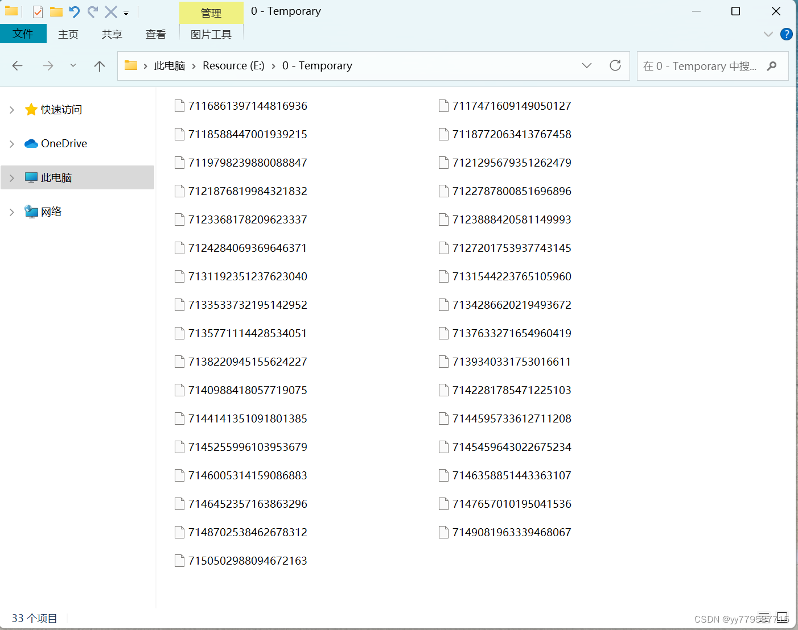This screenshot has height=630, width=798.
Task: Expand the 网络 tree node
Action: [x=11, y=212]
